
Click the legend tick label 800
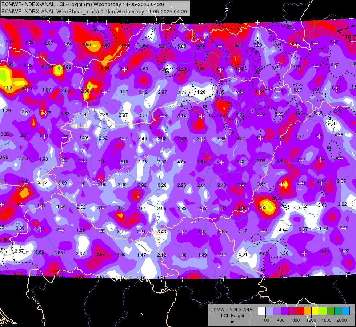point(296,320)
